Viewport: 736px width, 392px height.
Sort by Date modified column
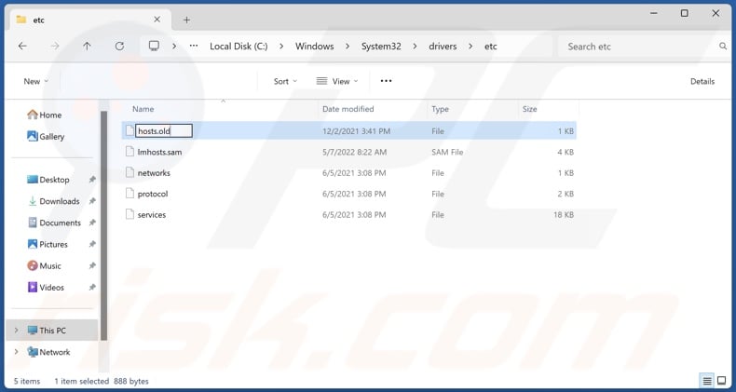[348, 109]
